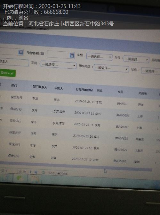Select 刘备 in the 部门联系人 column
The width and height of the screenshot is (160, 215).
32,157
